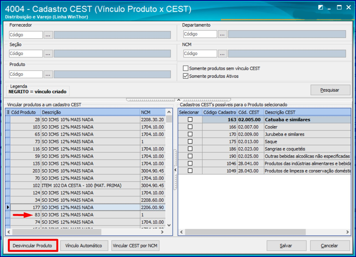The width and height of the screenshot is (356, 257).
Task: Click Salvar button
Action: coord(286,246)
